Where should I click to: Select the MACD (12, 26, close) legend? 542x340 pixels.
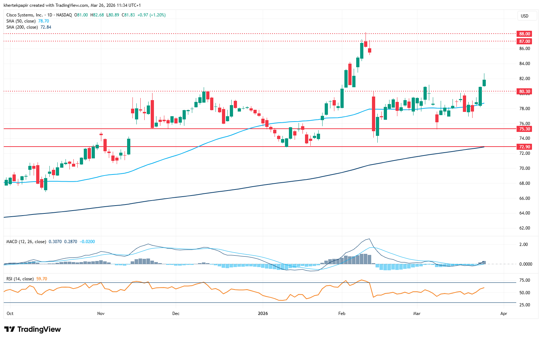tap(26, 242)
